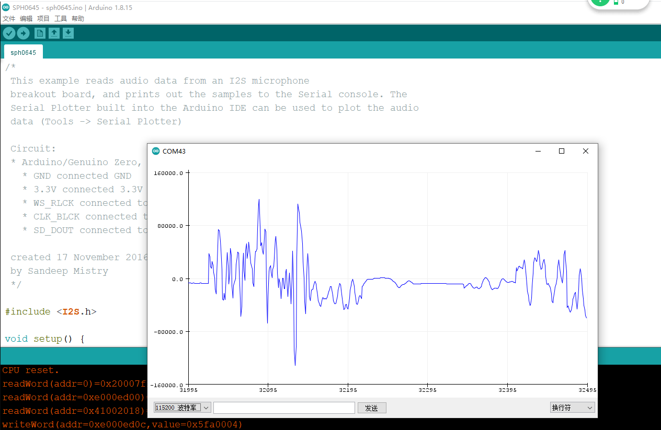This screenshot has width=661, height=430.
Task: Click the -160000.0 y-axis label
Action: click(x=167, y=385)
